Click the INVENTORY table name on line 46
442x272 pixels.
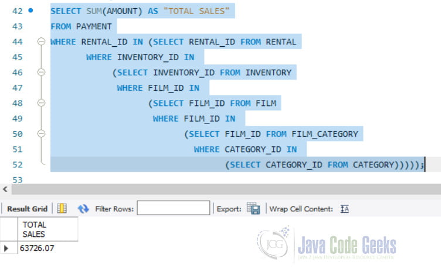coord(268,73)
